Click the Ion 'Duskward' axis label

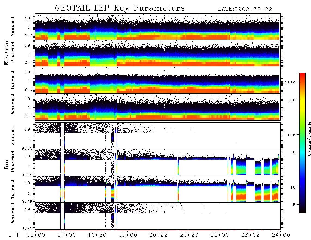(x=13, y=161)
